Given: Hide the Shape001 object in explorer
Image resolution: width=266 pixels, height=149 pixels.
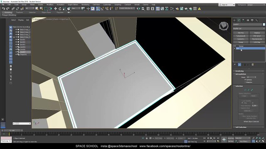Looking at the screenshot, I should click(17, 55).
